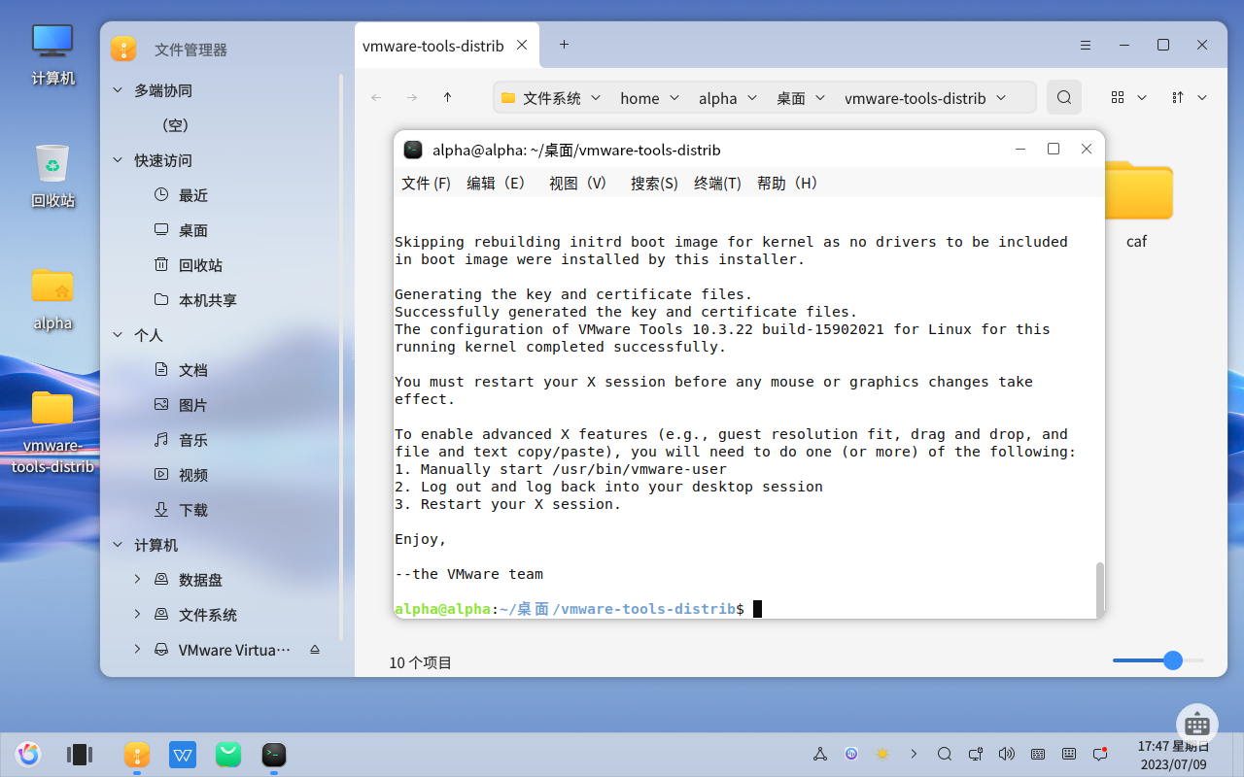The width and height of the screenshot is (1244, 777).
Task: Click the sun brightness tray icon
Action: (x=882, y=754)
